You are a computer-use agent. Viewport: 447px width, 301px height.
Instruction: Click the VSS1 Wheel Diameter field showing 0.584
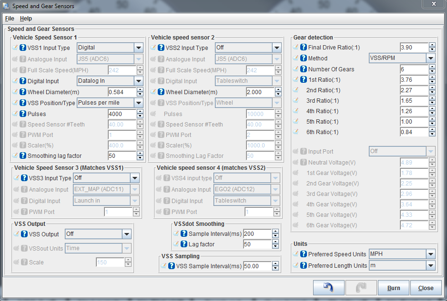click(x=122, y=92)
